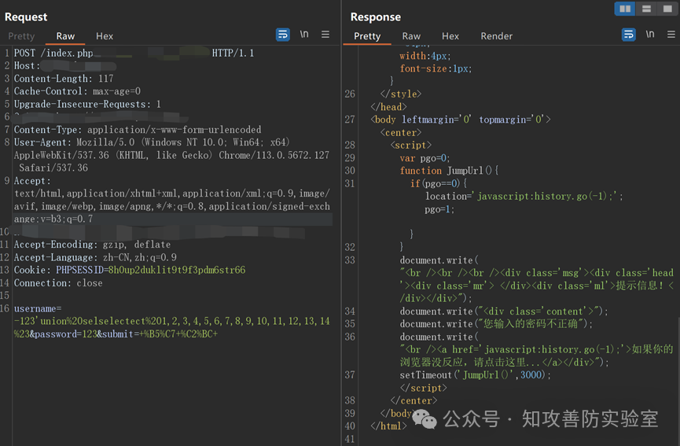This screenshot has width=680, height=446.
Task: Click the 'Connection: close' header
Action: point(58,283)
